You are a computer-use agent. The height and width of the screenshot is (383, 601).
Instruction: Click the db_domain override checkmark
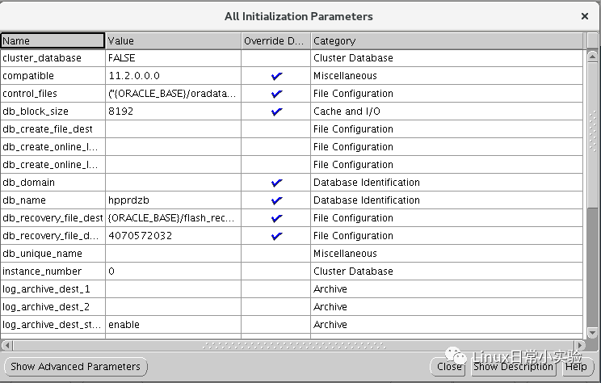pyautogui.click(x=277, y=183)
